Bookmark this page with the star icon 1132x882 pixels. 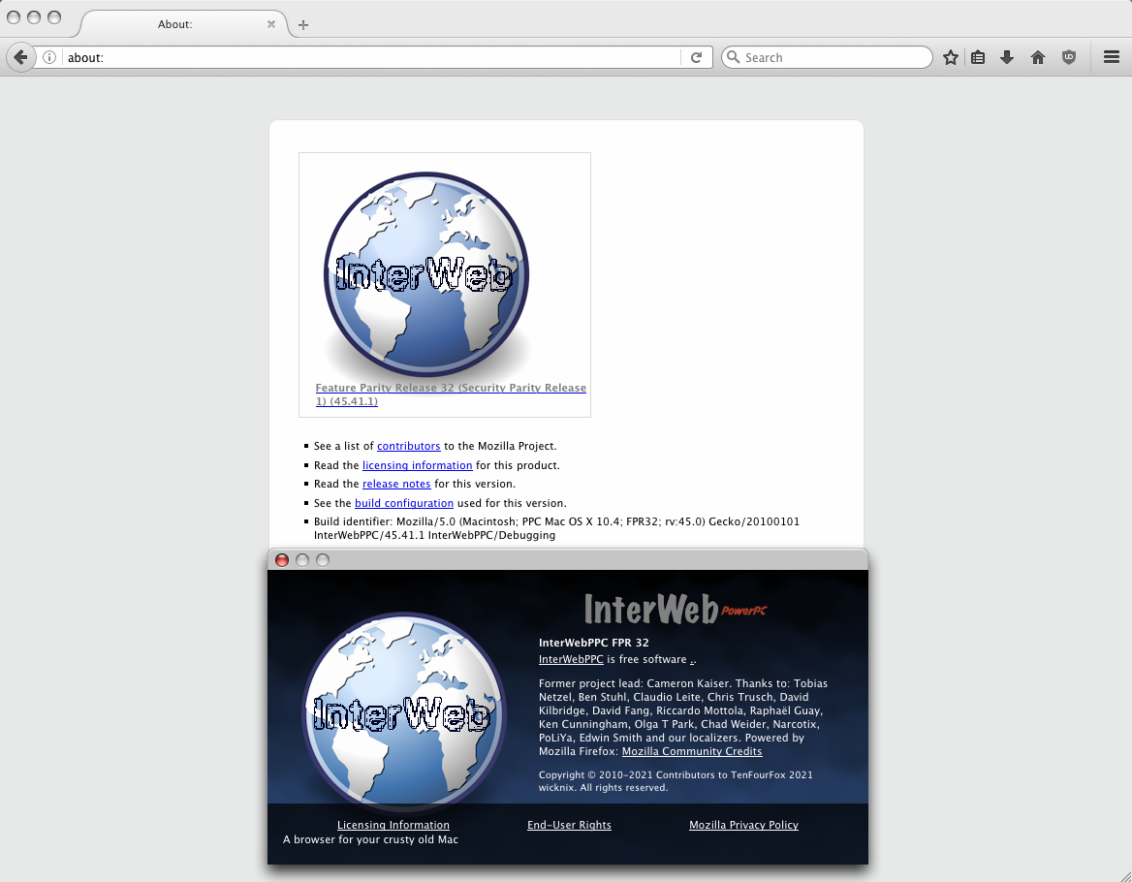click(951, 57)
